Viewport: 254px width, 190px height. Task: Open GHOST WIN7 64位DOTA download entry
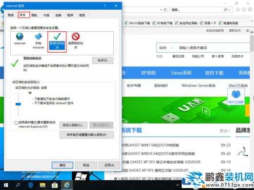(150, 145)
